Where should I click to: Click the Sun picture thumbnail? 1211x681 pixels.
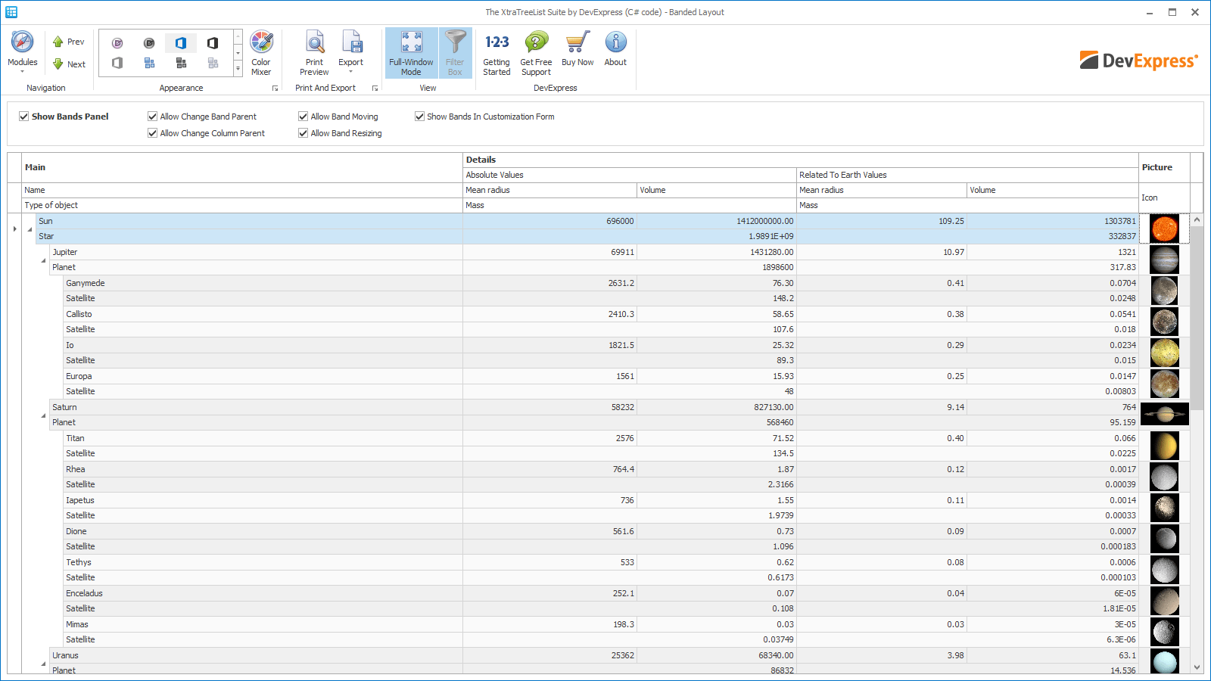pos(1165,229)
